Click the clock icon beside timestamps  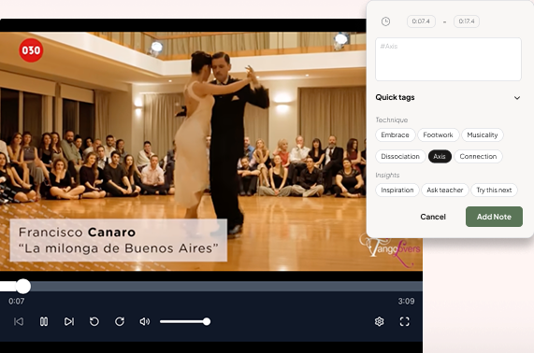coord(385,21)
